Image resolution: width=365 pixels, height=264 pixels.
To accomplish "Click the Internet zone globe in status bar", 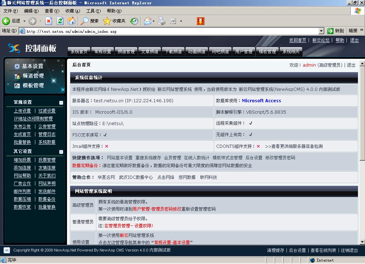I will coord(313,260).
